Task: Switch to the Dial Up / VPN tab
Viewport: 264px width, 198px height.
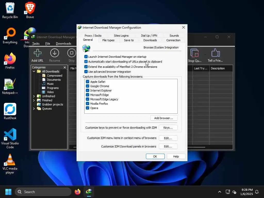Action: pyautogui.click(x=149, y=36)
